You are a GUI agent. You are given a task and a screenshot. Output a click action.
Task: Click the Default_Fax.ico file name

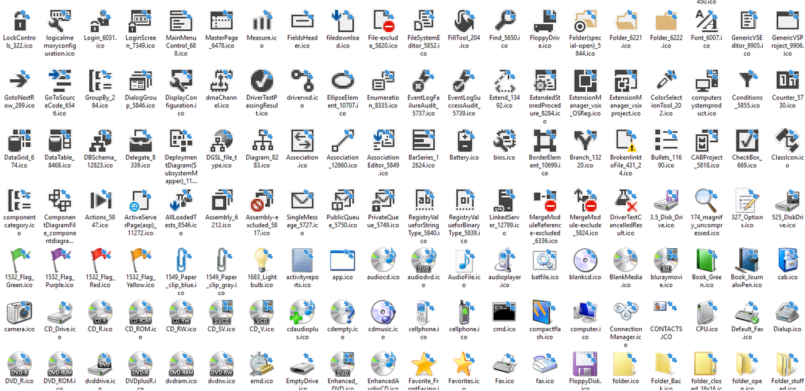click(x=747, y=333)
